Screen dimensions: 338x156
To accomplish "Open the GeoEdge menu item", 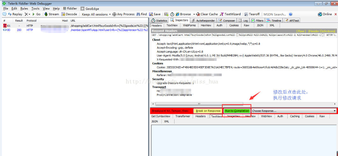I will (x=90, y=9).
